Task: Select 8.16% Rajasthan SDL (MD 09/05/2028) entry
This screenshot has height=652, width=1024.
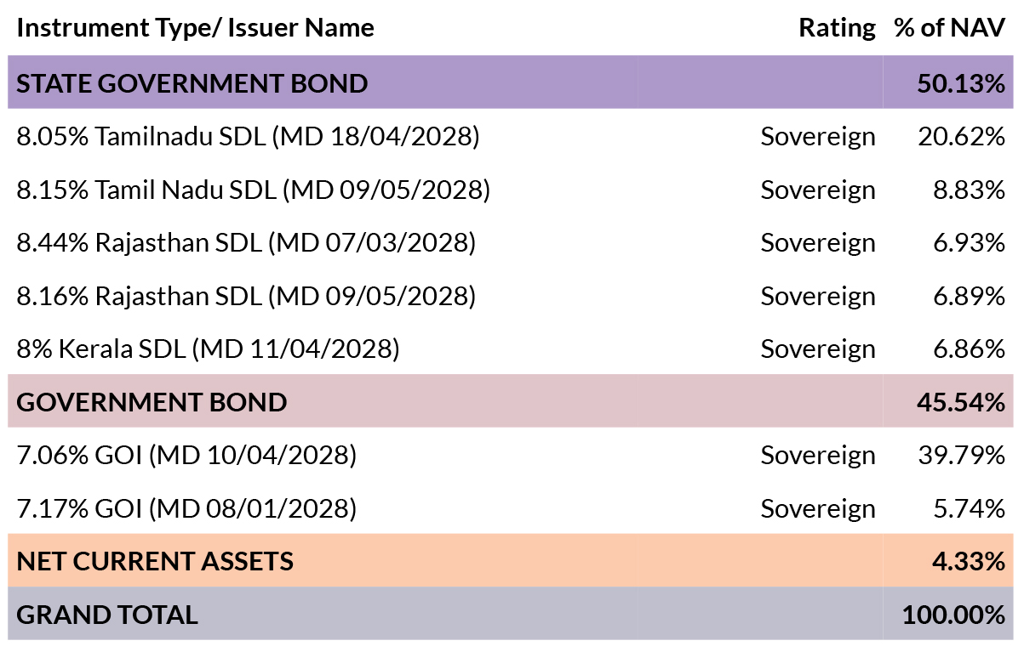Action: coord(246,296)
